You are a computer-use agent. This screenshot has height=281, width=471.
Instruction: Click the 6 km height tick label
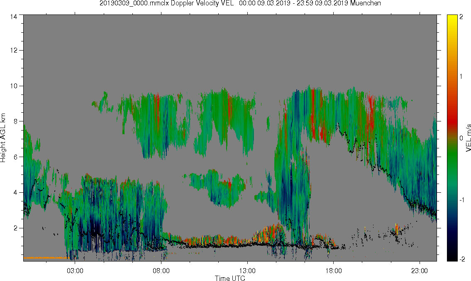(x=15, y=157)
